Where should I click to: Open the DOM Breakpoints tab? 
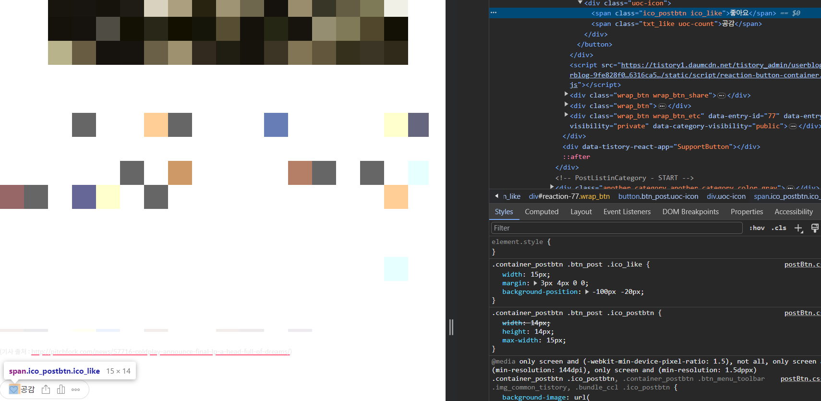coord(690,212)
